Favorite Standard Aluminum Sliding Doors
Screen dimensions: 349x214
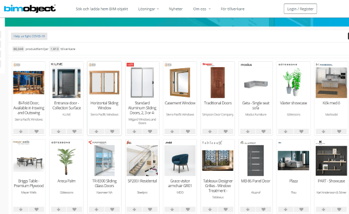pos(150,131)
